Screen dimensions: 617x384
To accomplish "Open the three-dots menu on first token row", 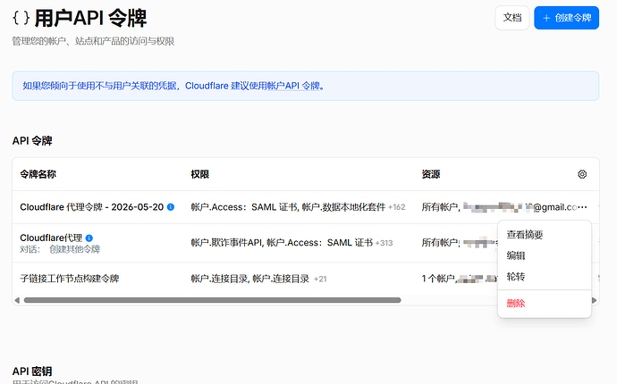I will click(x=583, y=207).
